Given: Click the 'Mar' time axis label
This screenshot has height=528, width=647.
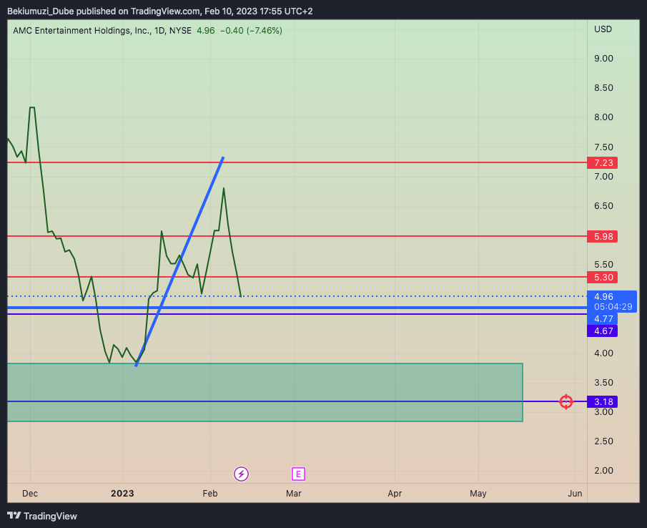Looking at the screenshot, I should point(294,494).
